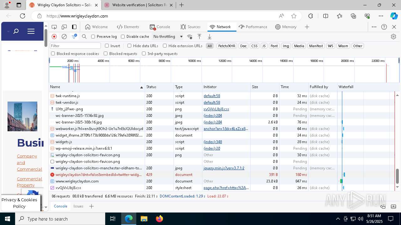Open the Memory tab
Screen dimensions: 401x225
(x=286, y=27)
